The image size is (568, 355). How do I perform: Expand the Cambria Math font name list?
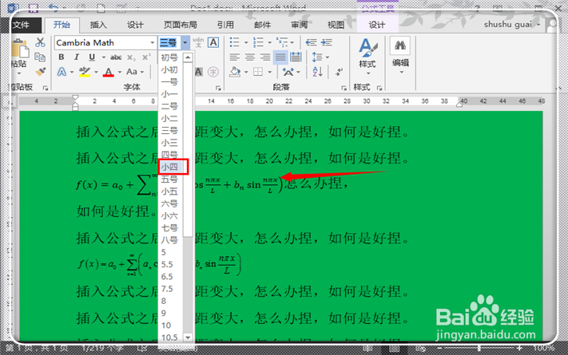tap(152, 43)
